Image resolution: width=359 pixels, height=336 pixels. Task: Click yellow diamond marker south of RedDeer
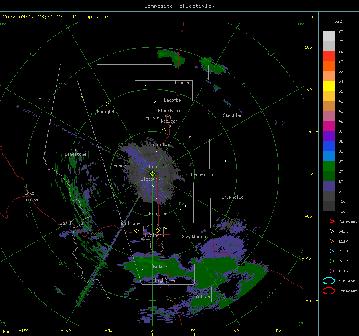164,130
